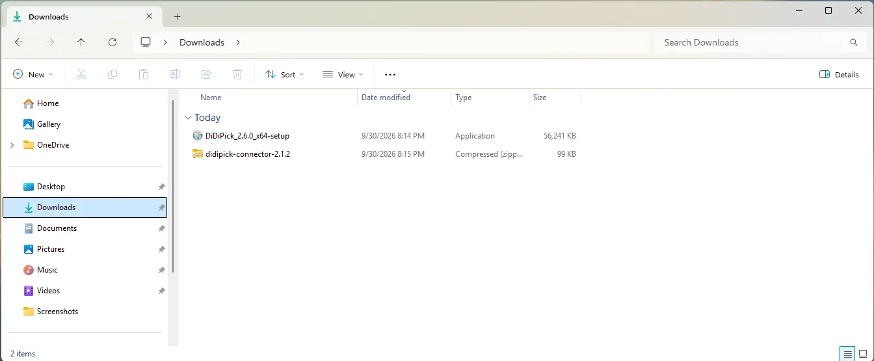The height and width of the screenshot is (361, 874).
Task: Switch to large thumbnails view icon in status bar
Action: [863, 354]
